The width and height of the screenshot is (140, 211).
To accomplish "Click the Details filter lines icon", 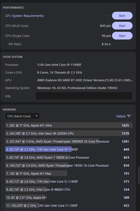I will [x=129, y=116].
